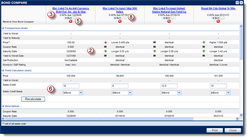
Task: Click the vertical scrollbar down arrow
Action: point(241,115)
